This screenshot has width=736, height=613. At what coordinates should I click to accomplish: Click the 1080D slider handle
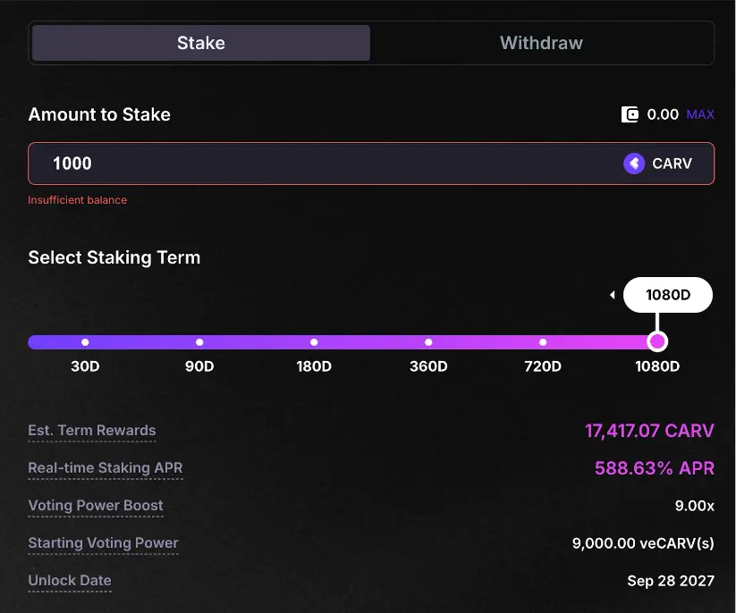(x=657, y=341)
